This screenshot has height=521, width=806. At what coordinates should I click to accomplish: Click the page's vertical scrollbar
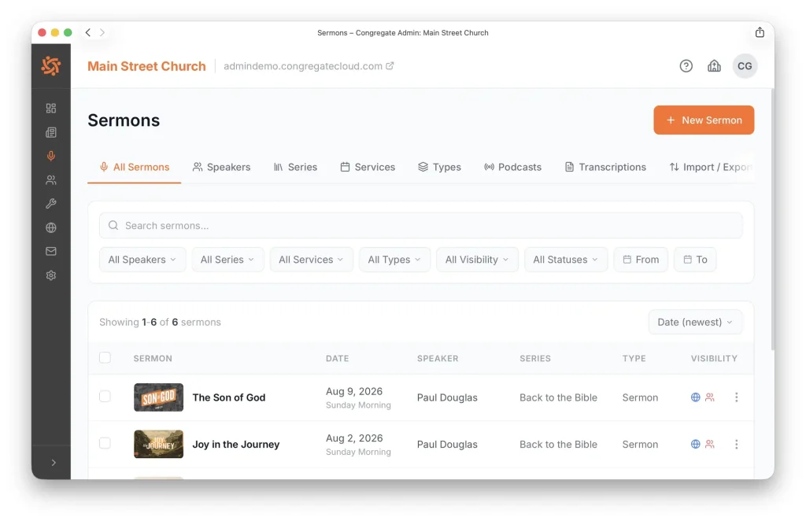tap(772, 220)
